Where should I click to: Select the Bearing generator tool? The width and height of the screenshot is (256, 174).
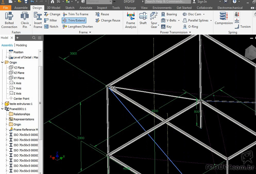169,14
